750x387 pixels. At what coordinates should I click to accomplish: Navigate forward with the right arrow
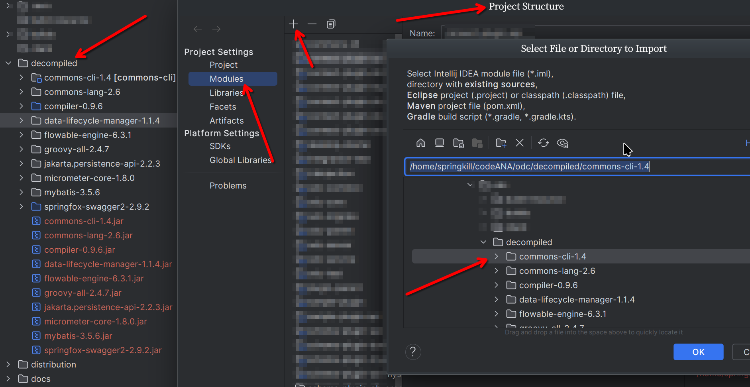(x=216, y=29)
